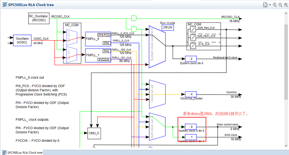Click the FVCO:6 output of FMPLL_1
The width and height of the screenshot is (289, 155).
pos(104,60)
